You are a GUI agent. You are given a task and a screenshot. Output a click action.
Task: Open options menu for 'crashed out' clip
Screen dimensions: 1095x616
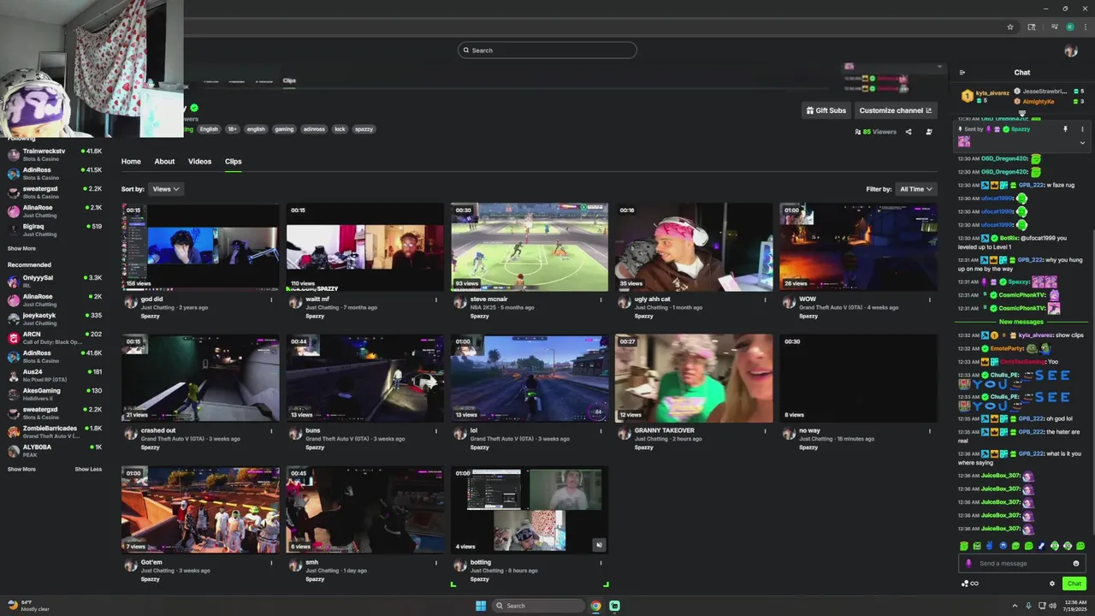[272, 431]
